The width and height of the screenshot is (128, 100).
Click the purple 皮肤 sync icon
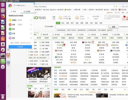(x=10, y=38)
